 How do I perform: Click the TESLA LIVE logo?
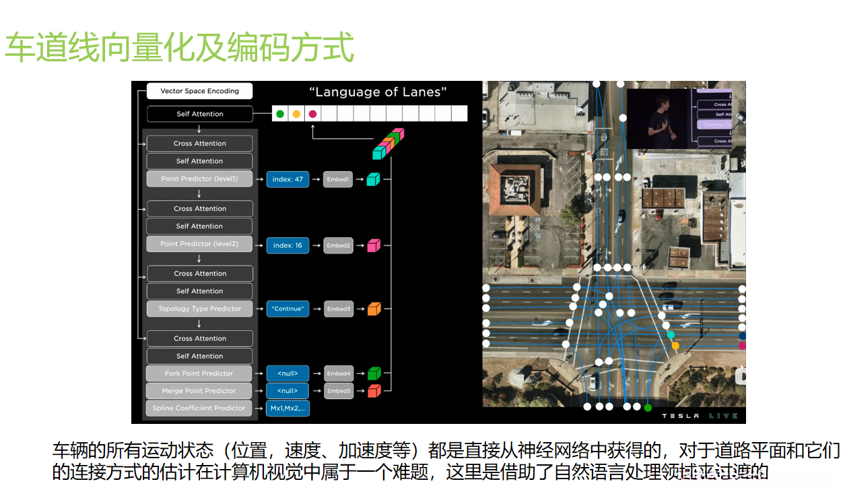coord(700,416)
